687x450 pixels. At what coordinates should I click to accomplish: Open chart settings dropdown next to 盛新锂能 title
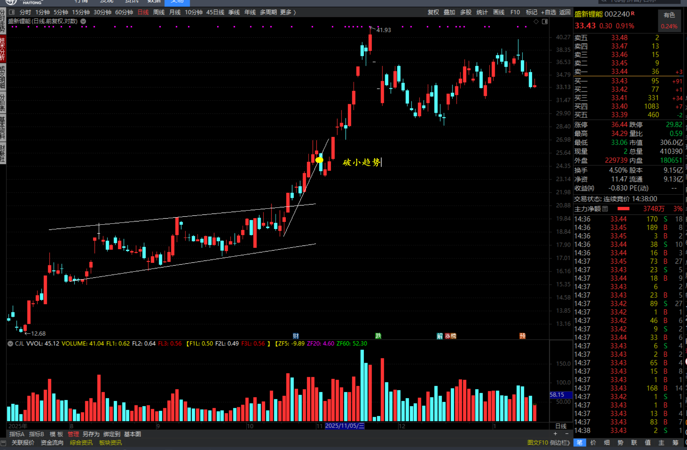tap(83, 21)
